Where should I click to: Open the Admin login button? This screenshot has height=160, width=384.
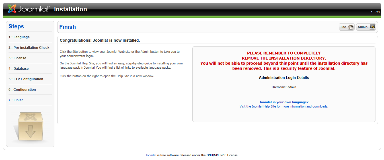pyautogui.click(x=366, y=27)
